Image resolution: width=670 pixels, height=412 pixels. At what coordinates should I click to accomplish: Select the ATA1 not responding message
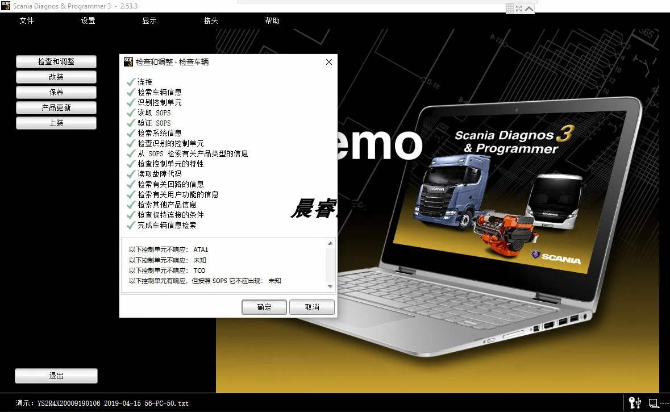point(169,249)
